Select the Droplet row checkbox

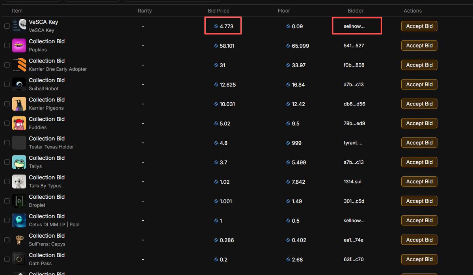7,201
